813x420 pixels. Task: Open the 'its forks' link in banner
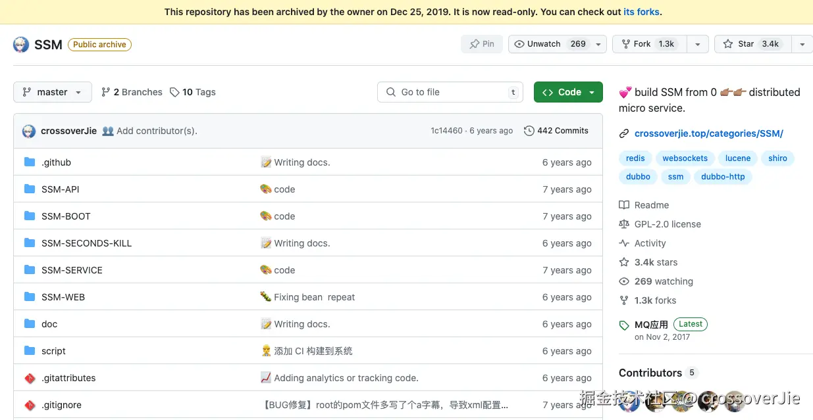point(642,12)
